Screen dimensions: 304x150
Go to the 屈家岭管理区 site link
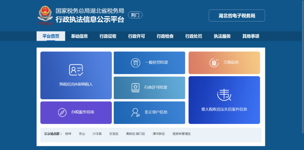point(182,134)
